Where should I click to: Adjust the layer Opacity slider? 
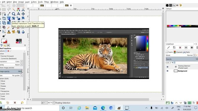(182, 59)
